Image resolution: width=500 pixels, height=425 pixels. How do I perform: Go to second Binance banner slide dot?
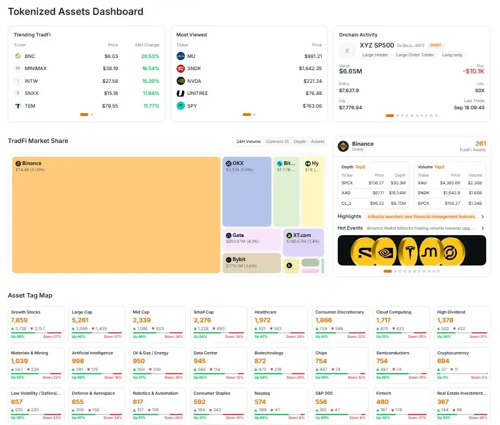click(x=395, y=272)
